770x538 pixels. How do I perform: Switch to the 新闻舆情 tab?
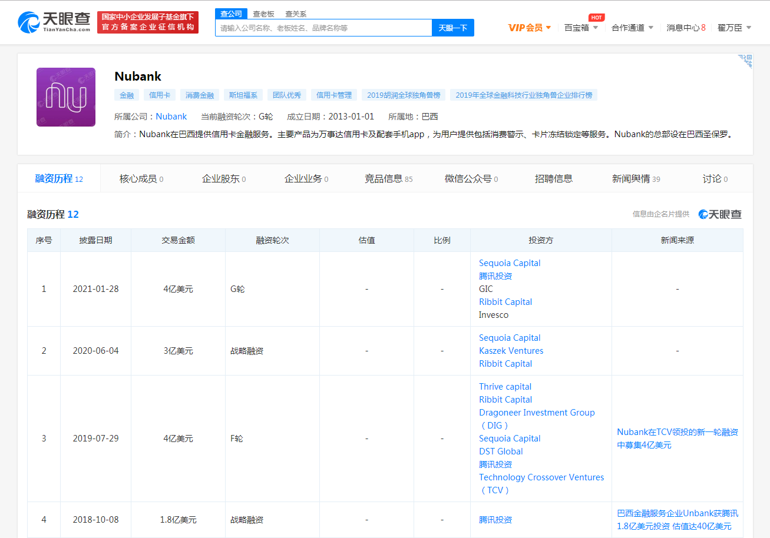pos(636,178)
